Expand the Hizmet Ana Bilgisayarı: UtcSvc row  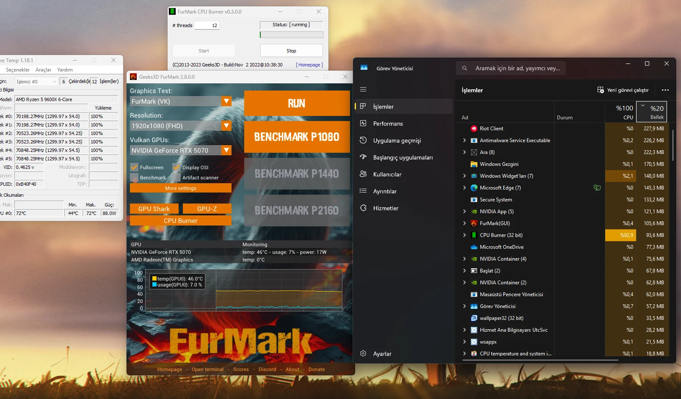464,330
